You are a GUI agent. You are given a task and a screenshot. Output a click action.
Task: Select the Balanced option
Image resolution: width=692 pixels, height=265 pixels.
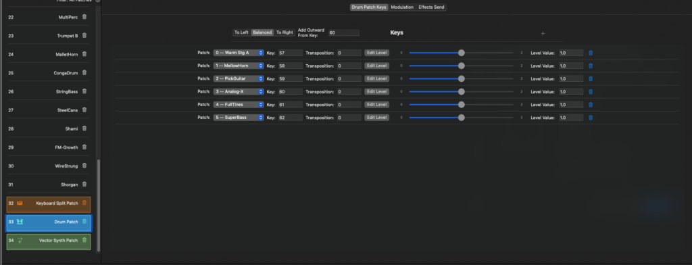point(262,32)
